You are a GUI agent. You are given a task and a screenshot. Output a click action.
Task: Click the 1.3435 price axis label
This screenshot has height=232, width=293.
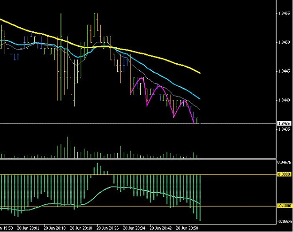[284, 129]
